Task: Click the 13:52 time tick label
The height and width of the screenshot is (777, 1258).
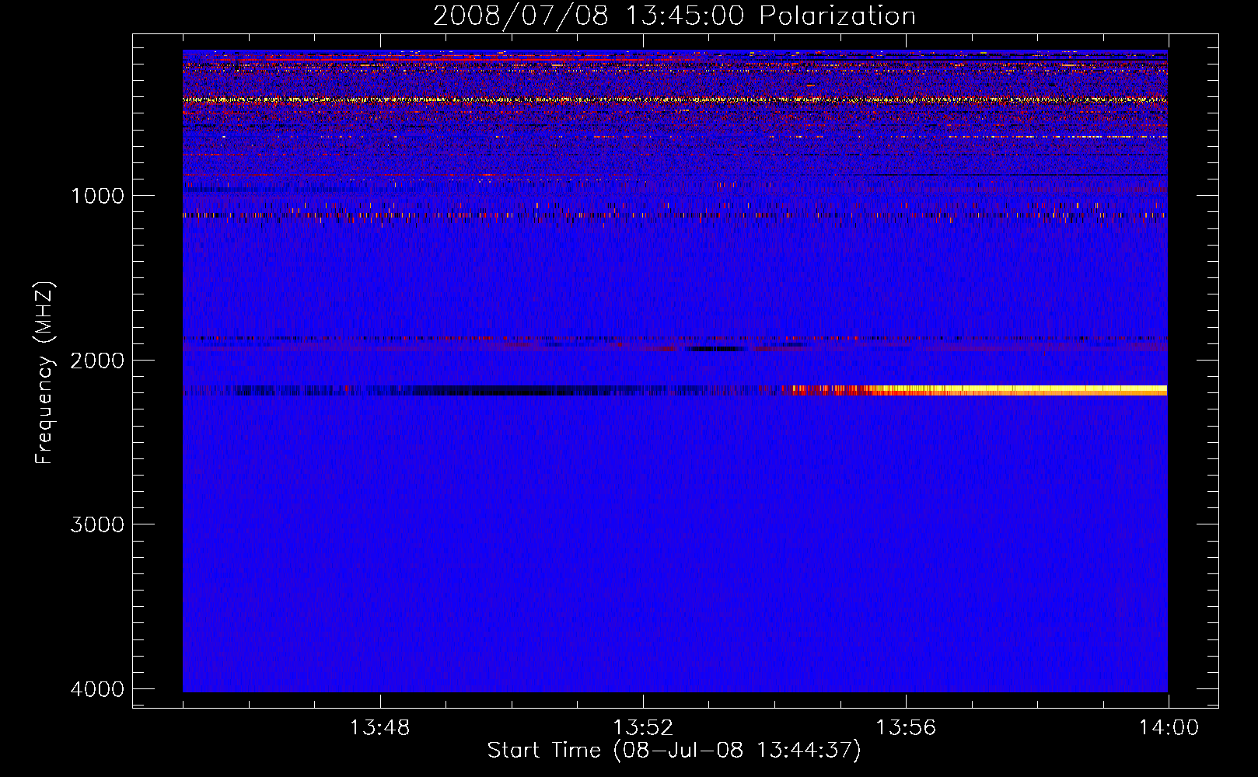Action: [x=643, y=728]
